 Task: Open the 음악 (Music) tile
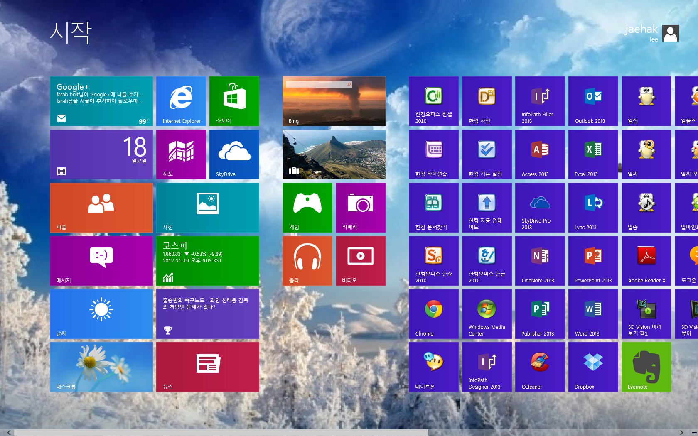click(307, 261)
